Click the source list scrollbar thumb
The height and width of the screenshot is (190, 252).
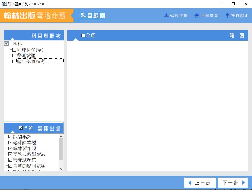(x=61, y=149)
